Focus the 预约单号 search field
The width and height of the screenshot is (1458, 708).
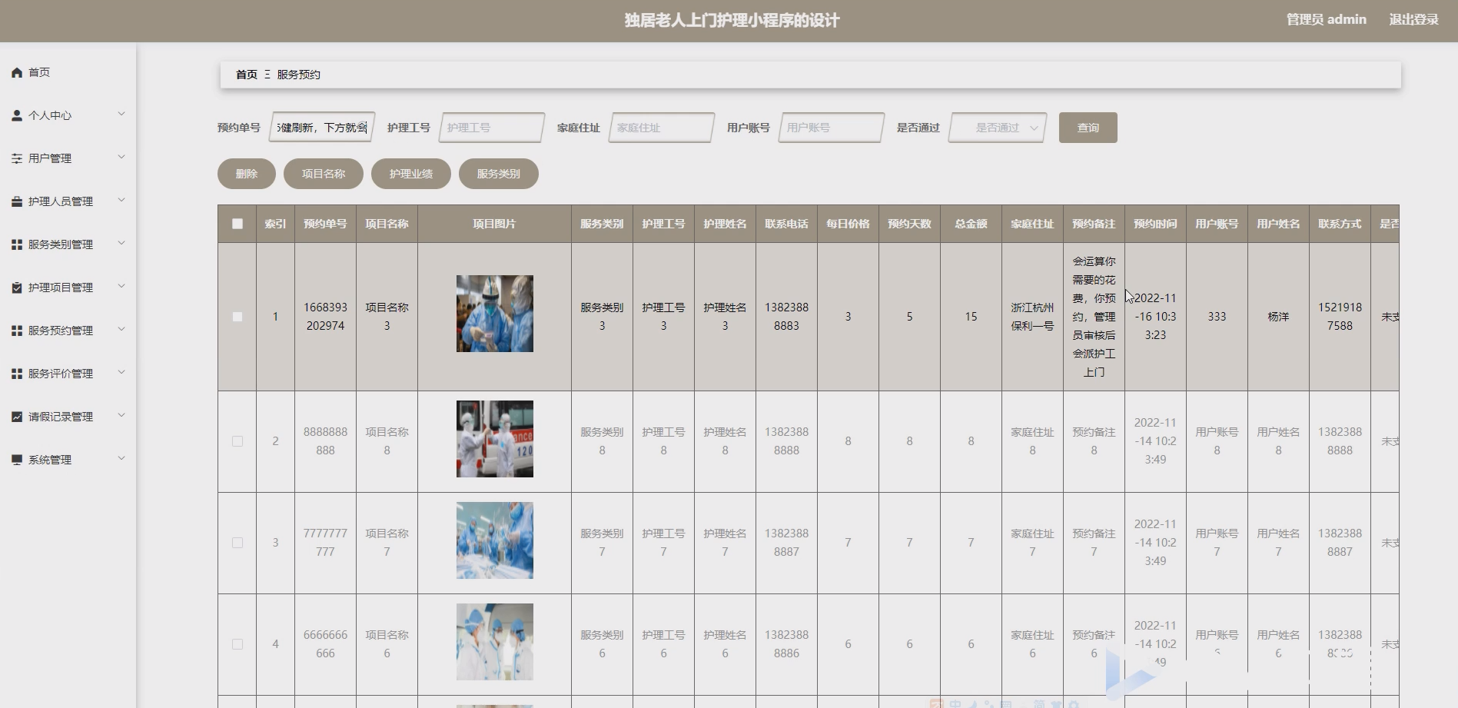pyautogui.click(x=322, y=128)
